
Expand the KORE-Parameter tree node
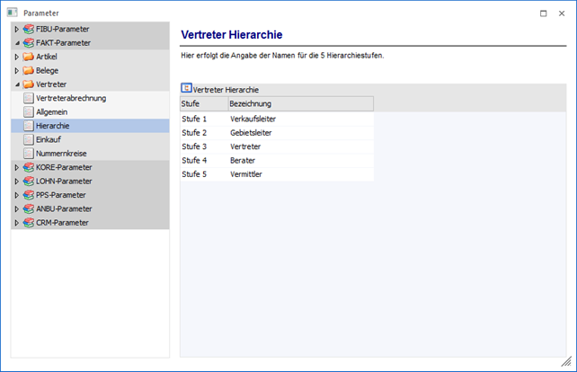(16, 167)
